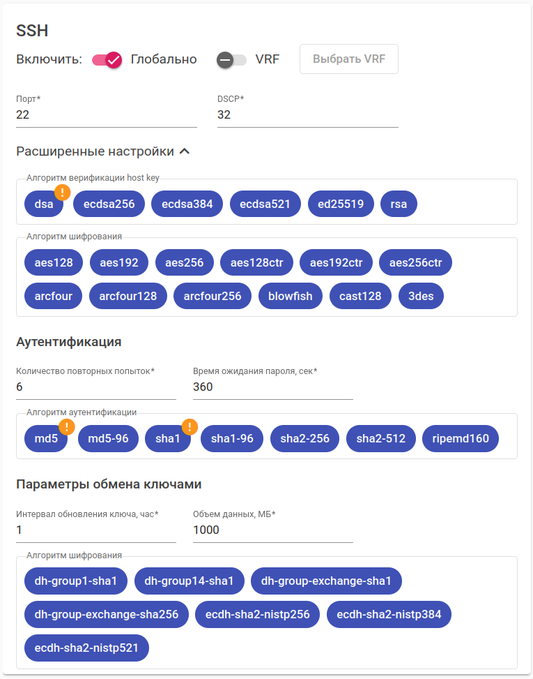This screenshot has height=679, width=533.
Task: Click the data volume MB field
Action: pos(272,530)
